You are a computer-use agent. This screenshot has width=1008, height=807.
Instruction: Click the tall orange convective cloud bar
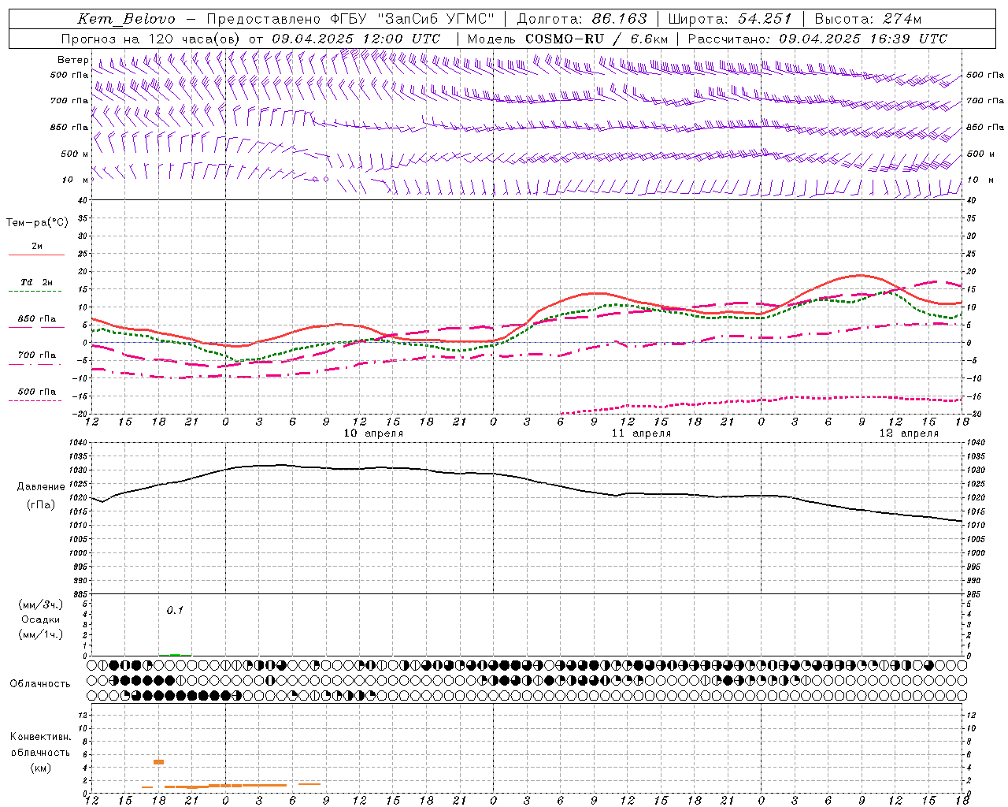(x=158, y=762)
